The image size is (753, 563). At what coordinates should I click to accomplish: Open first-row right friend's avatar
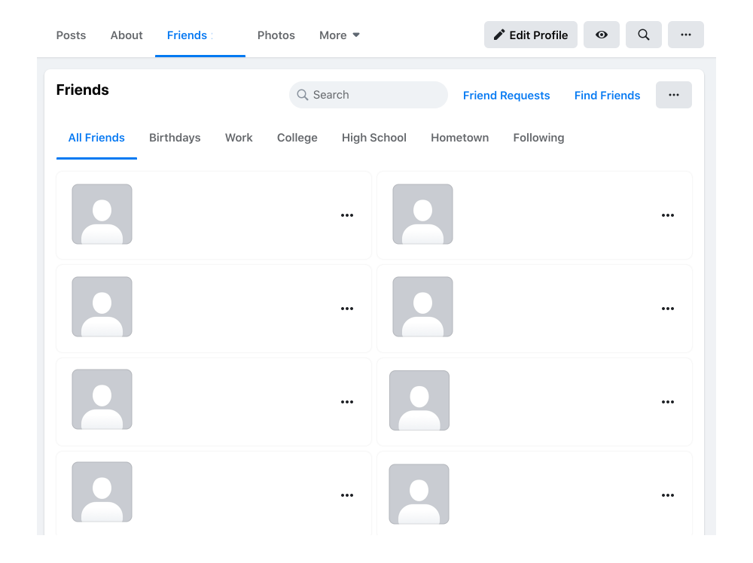tap(422, 214)
